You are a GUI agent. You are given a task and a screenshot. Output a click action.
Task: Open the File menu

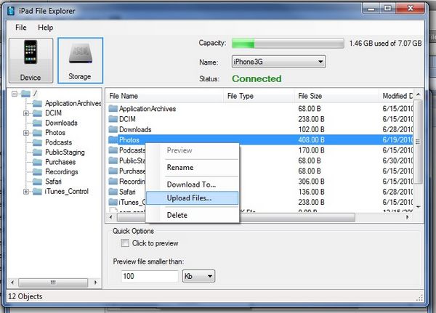[21, 28]
